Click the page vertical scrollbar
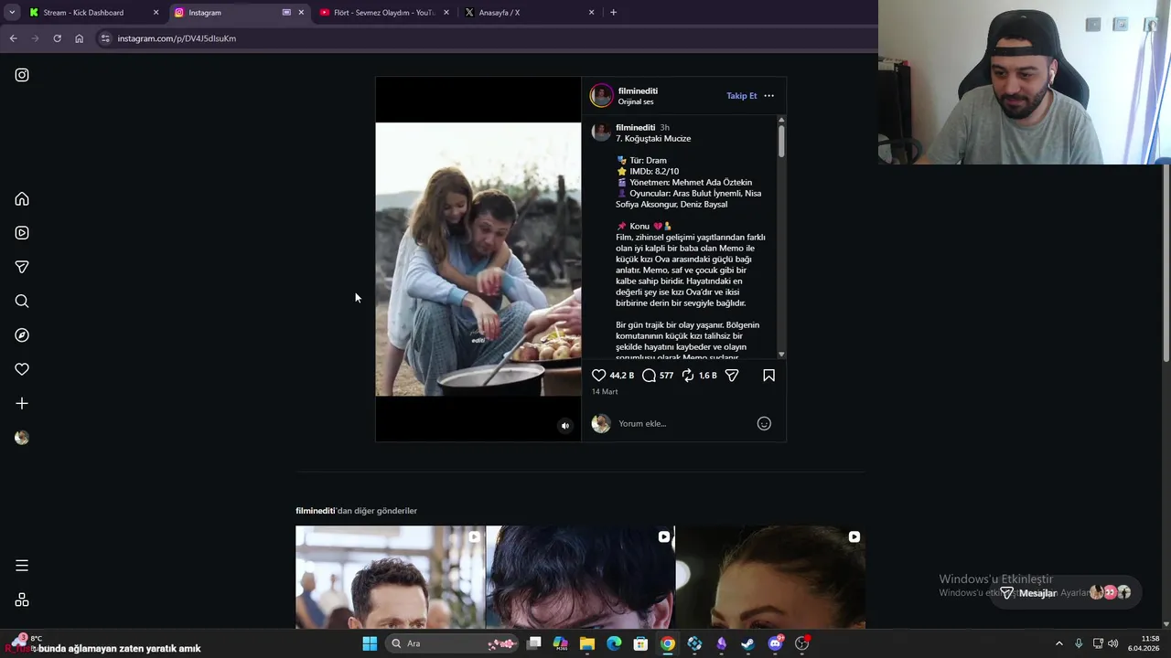Image resolution: width=1171 pixels, height=658 pixels. click(x=1166, y=263)
